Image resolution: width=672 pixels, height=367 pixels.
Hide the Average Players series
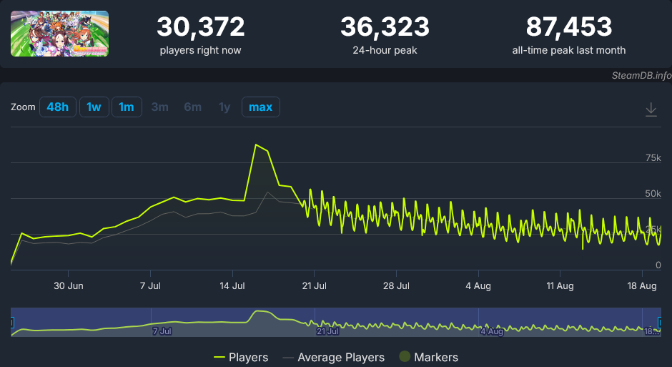click(333, 357)
